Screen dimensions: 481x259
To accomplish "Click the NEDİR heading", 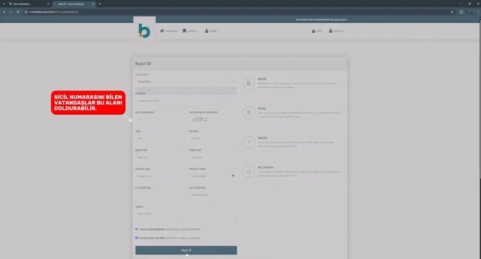I will click(262, 79).
